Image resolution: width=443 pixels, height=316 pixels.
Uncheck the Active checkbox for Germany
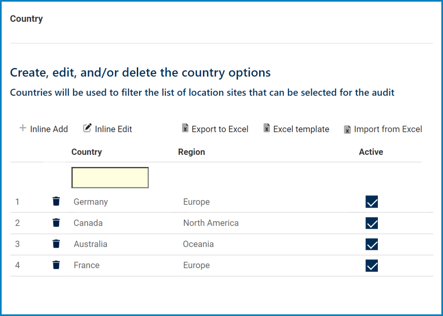click(x=372, y=202)
